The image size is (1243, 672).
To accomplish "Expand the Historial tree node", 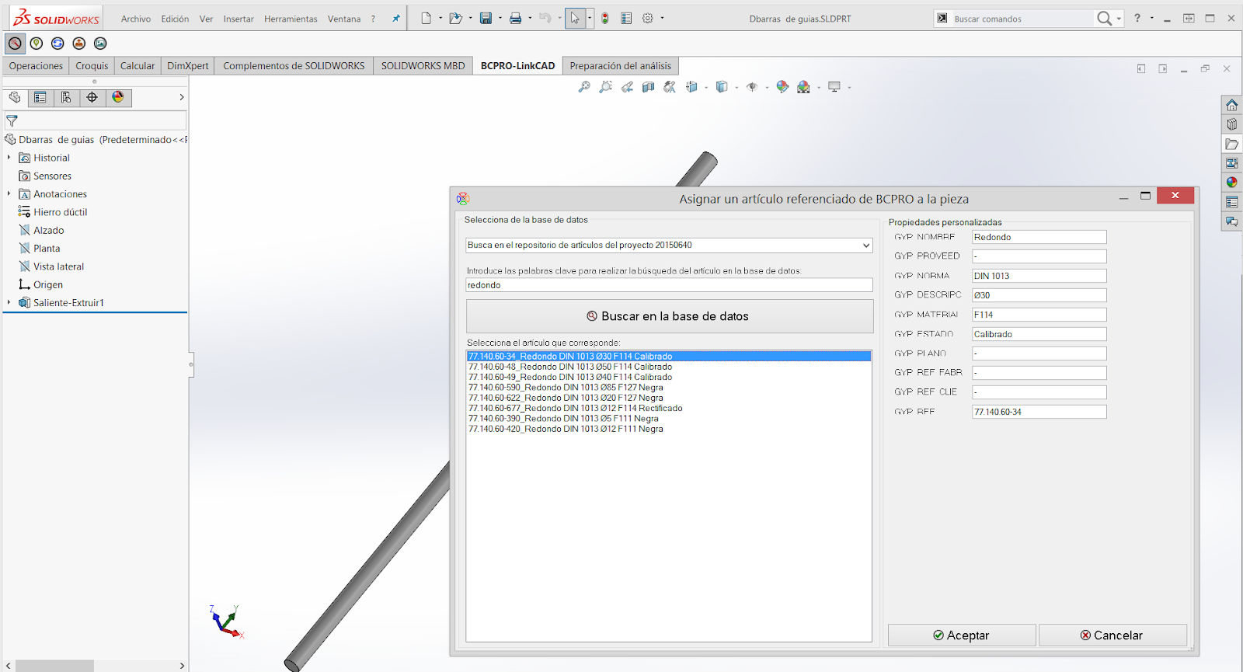I will 9,158.
